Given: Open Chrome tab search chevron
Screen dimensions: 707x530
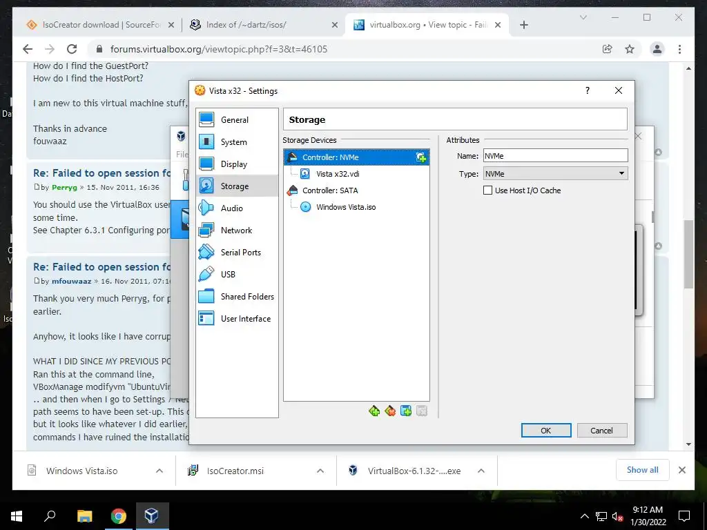Looking at the screenshot, I should (583, 17).
